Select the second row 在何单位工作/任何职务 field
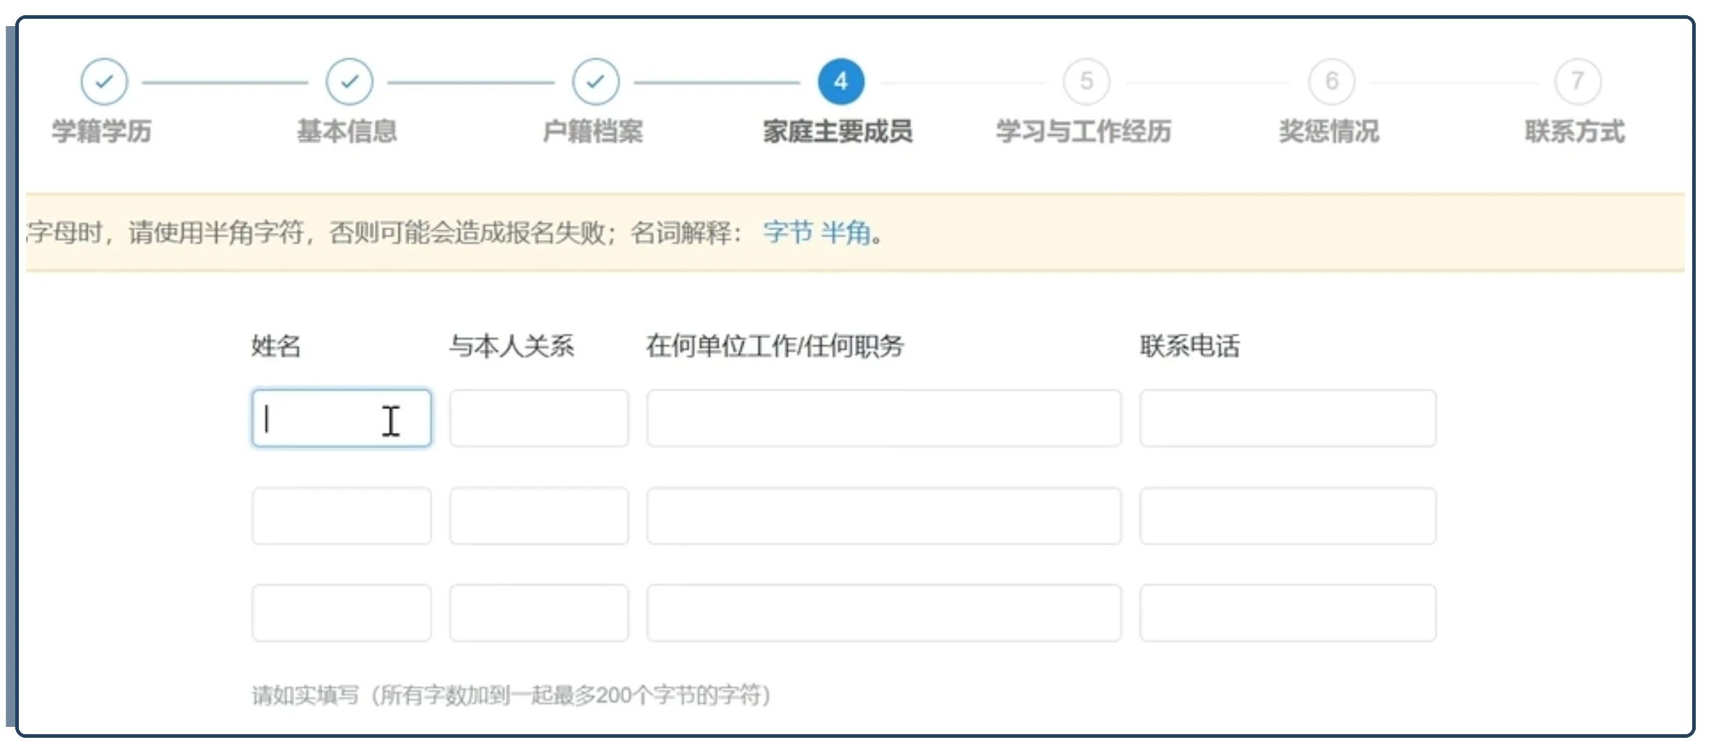 pos(883,516)
